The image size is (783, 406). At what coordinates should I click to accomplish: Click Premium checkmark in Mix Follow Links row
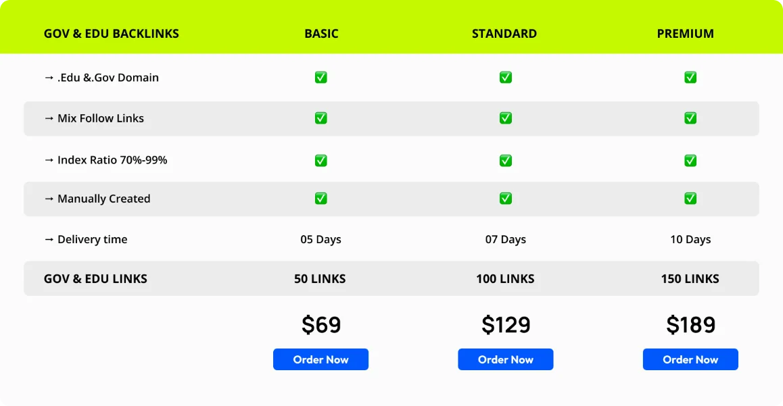pos(690,118)
